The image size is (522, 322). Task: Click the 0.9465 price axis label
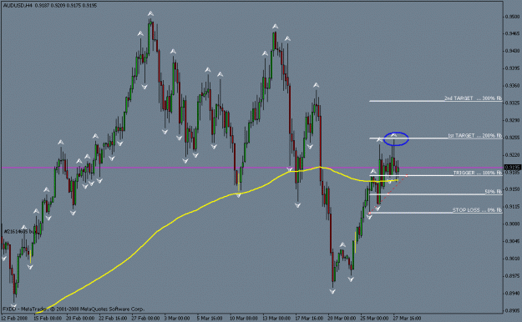(513, 33)
